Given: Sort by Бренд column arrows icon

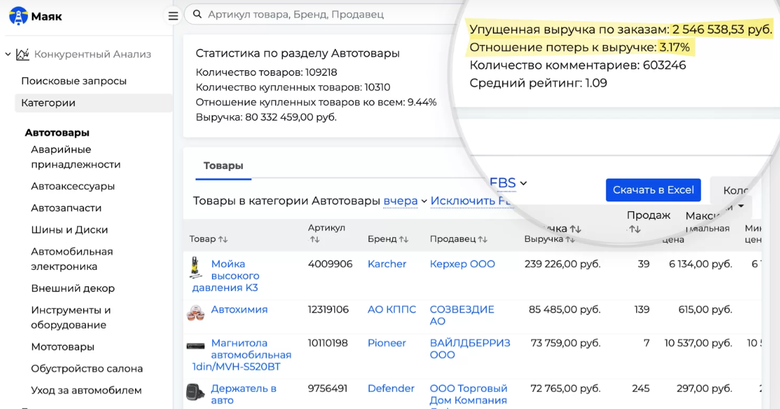Looking at the screenshot, I should 404,239.
